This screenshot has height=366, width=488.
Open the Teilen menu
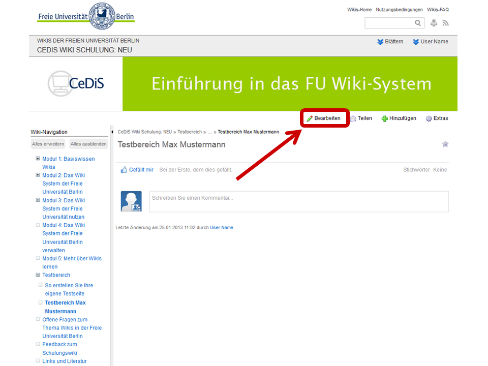click(x=361, y=118)
